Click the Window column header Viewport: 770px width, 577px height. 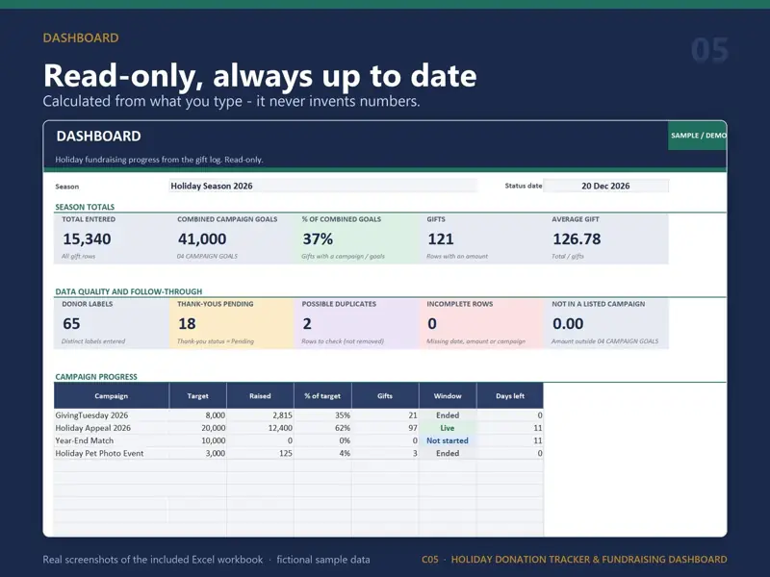(x=448, y=396)
